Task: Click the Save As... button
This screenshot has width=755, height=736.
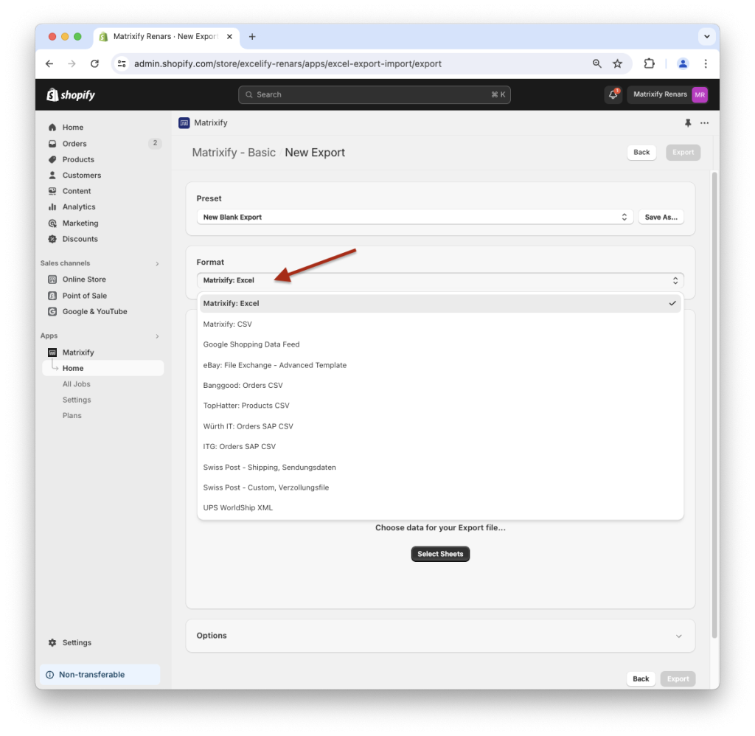Action: [x=661, y=216]
